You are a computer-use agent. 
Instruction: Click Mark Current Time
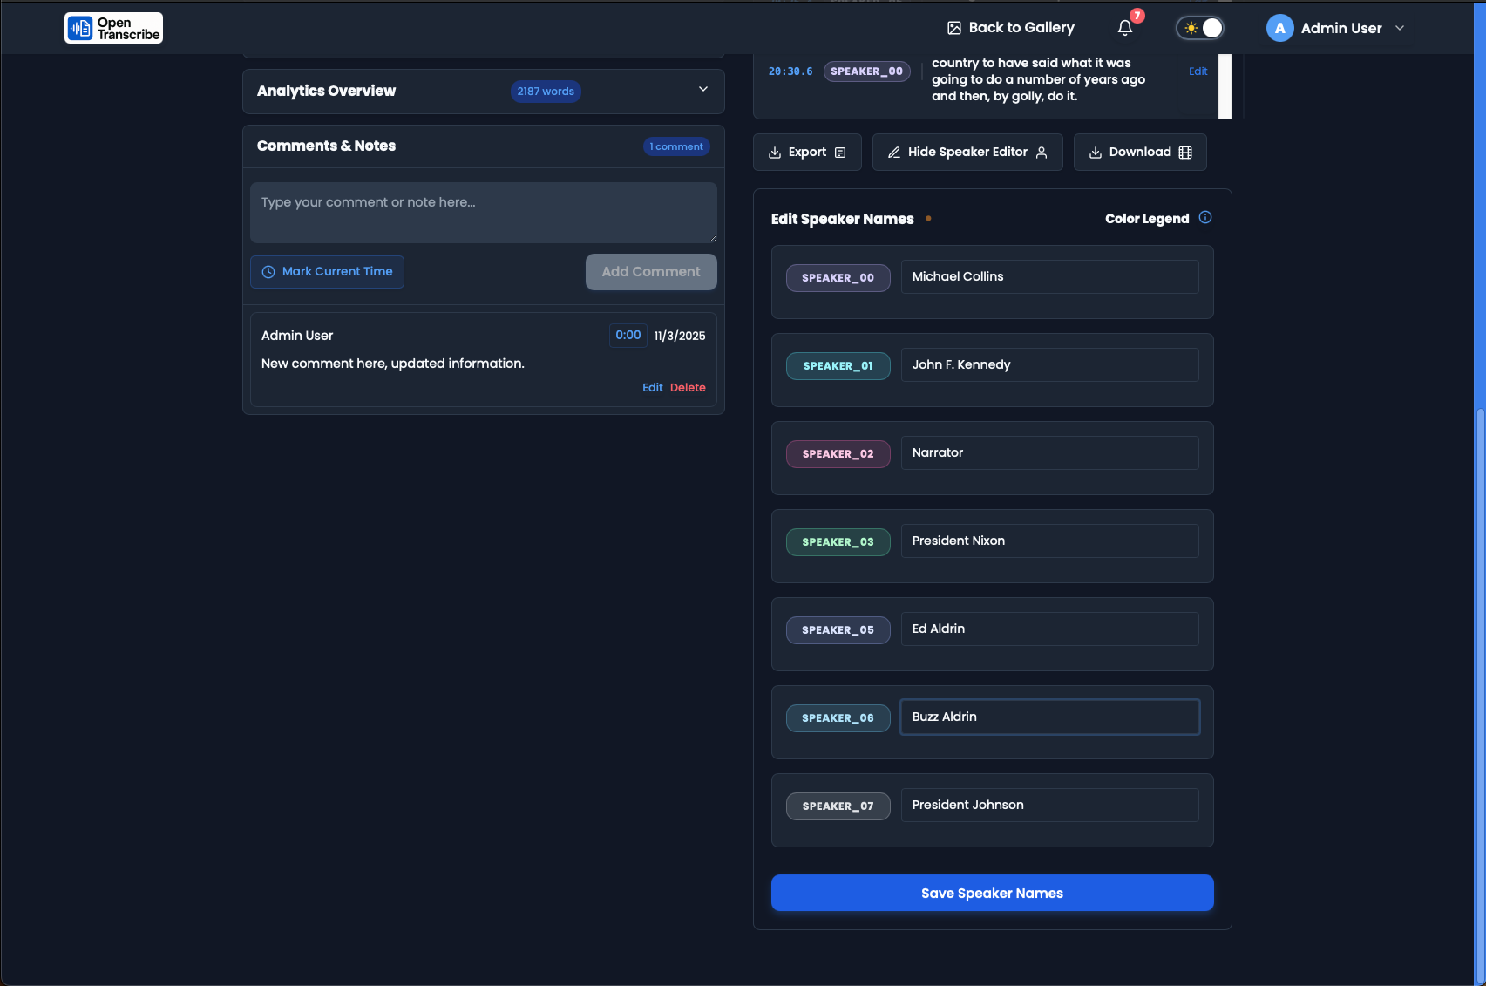327,272
